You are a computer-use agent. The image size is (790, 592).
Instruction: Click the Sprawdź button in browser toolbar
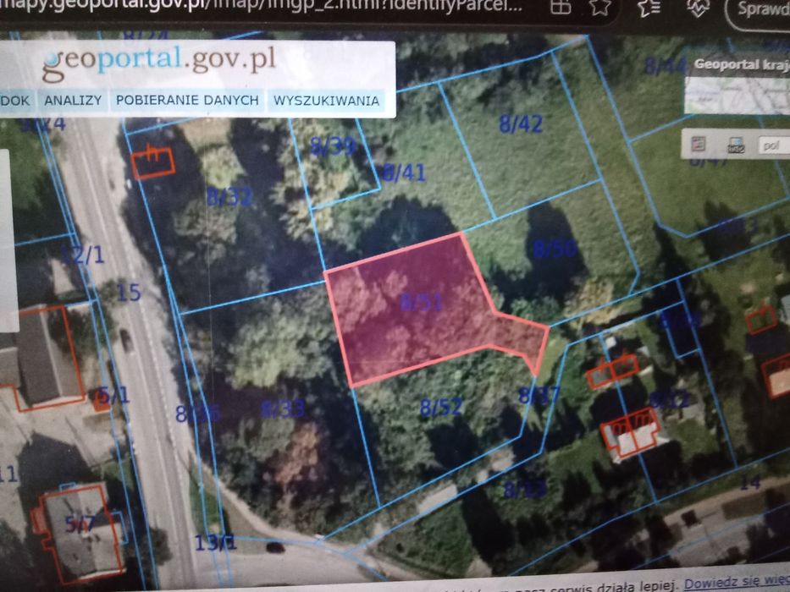[760, 11]
